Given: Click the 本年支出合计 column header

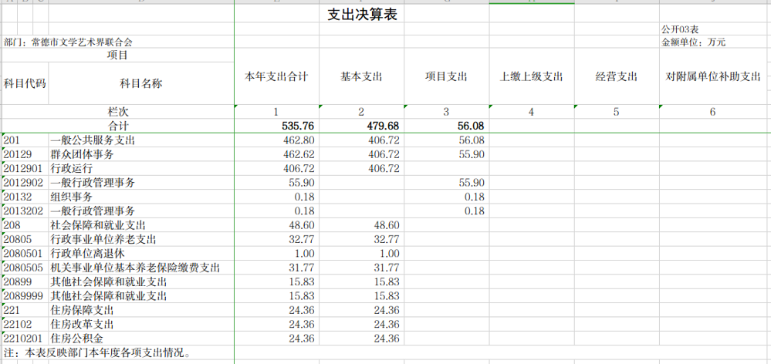Looking at the screenshot, I should (277, 76).
